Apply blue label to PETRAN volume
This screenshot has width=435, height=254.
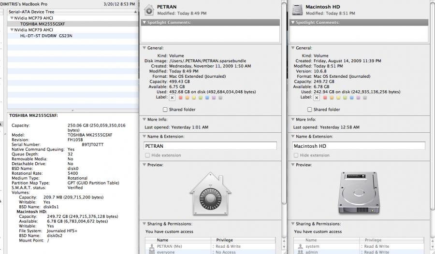(x=207, y=98)
